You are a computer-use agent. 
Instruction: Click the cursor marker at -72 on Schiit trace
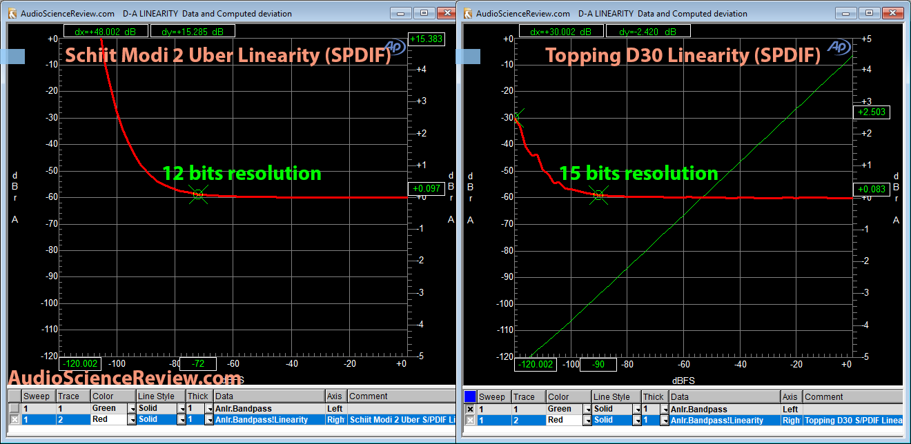point(199,195)
